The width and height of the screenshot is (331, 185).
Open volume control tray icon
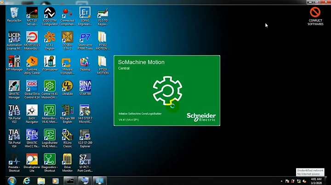[x=304, y=181]
